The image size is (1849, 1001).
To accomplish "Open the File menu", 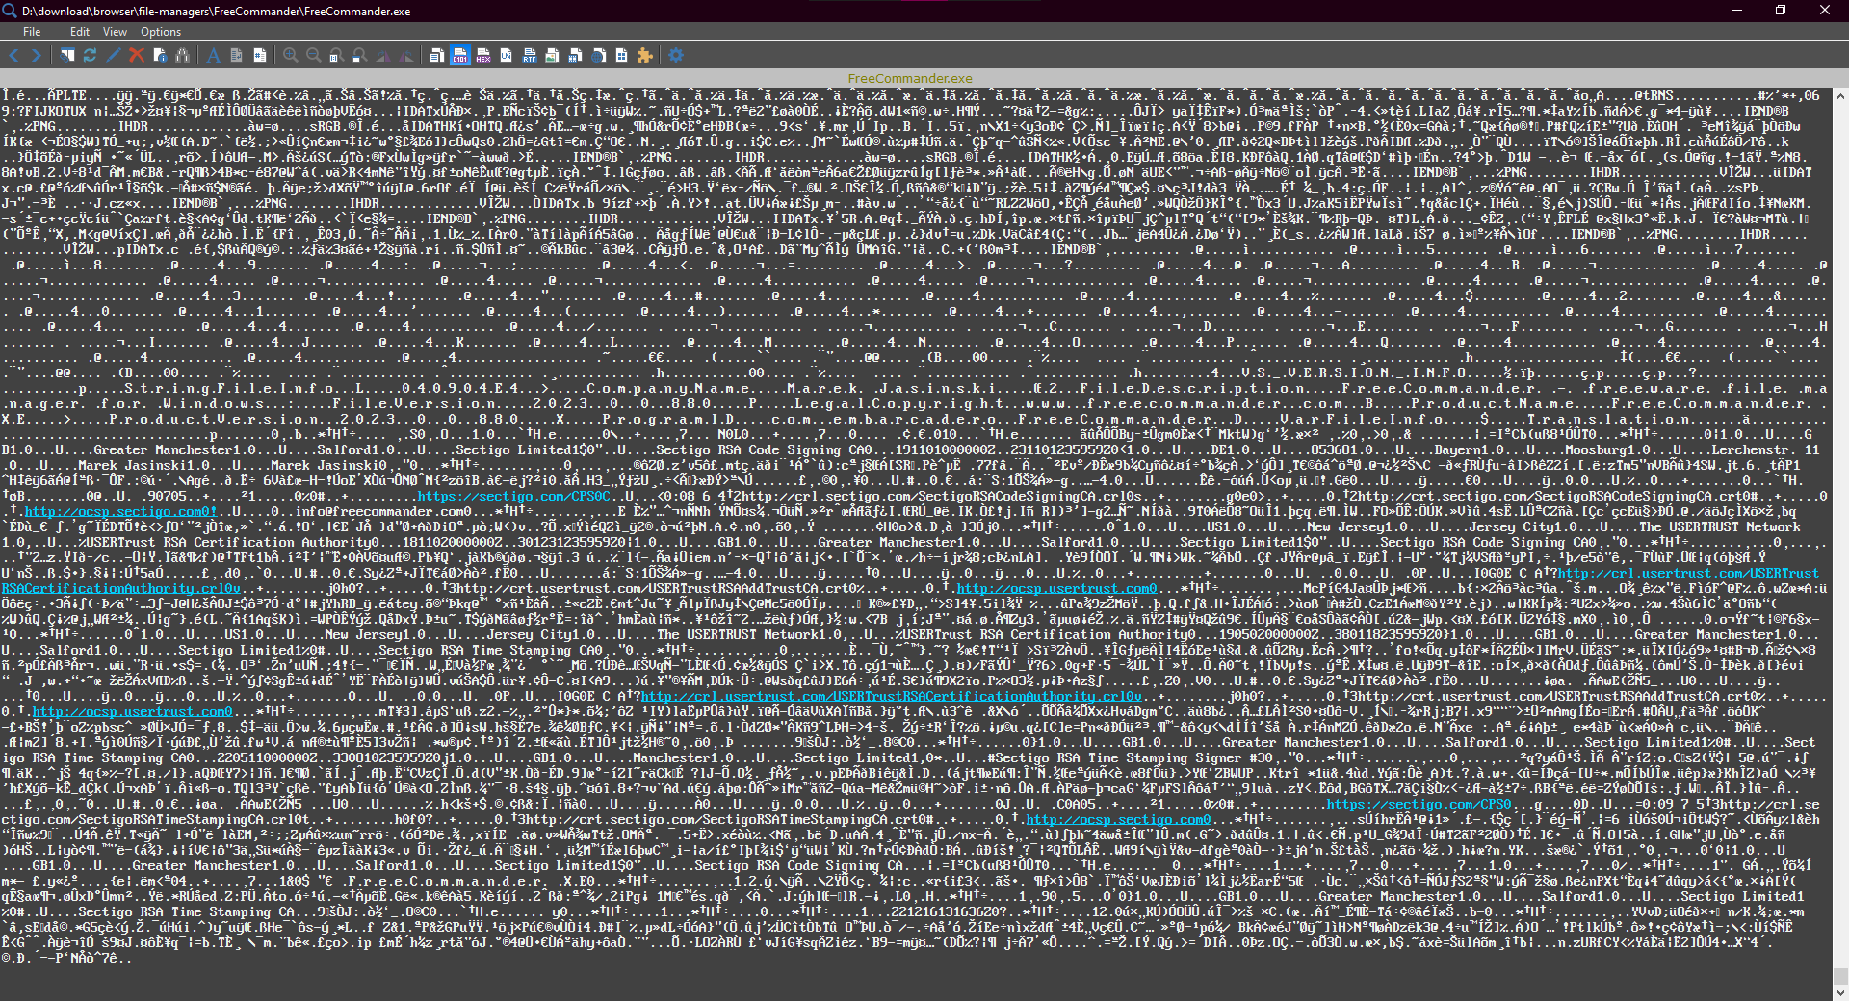I will (x=32, y=32).
